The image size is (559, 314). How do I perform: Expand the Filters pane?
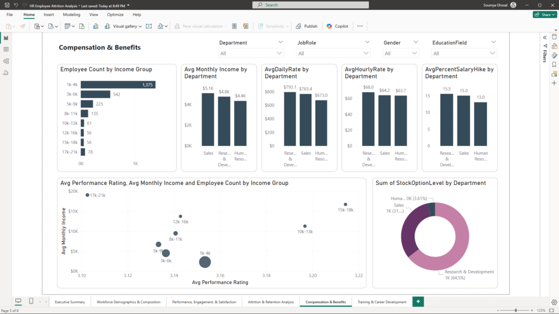(x=544, y=37)
